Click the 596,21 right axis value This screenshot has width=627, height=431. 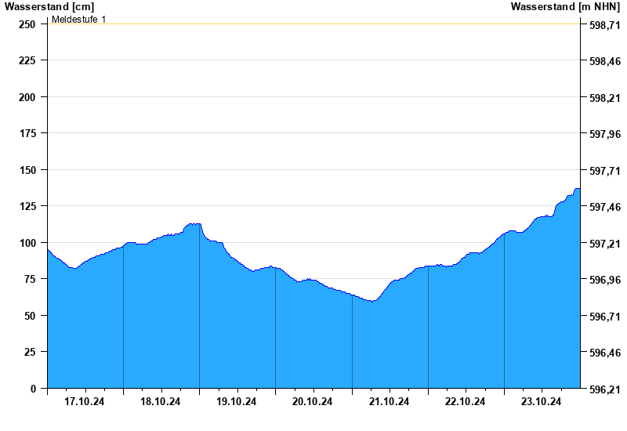point(603,389)
